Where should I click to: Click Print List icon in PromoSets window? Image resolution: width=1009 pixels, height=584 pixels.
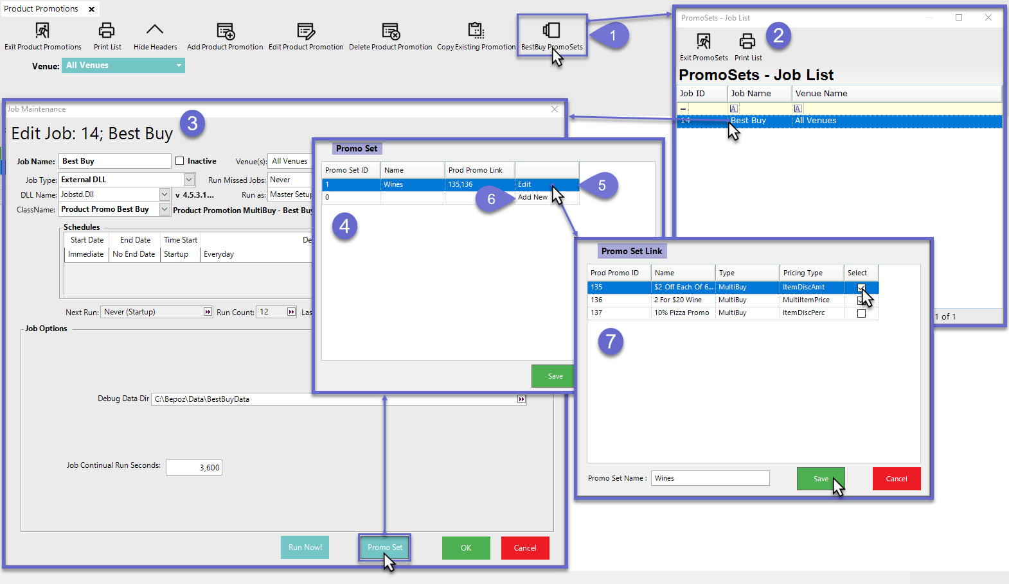point(747,42)
